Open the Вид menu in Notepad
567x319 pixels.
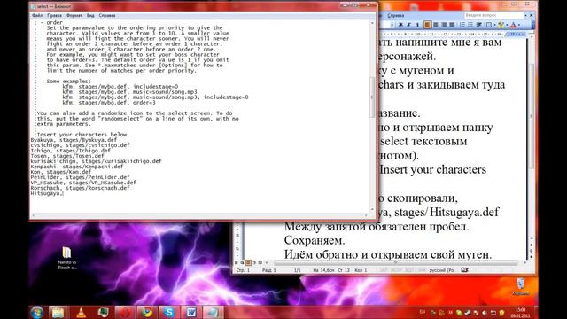click(x=90, y=16)
